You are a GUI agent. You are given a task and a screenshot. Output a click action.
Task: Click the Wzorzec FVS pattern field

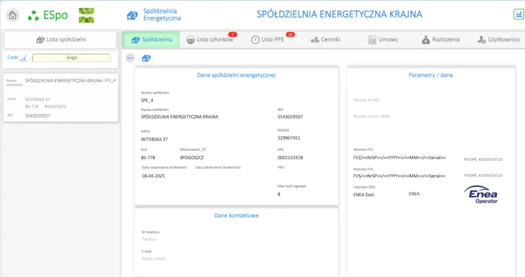tap(399, 176)
